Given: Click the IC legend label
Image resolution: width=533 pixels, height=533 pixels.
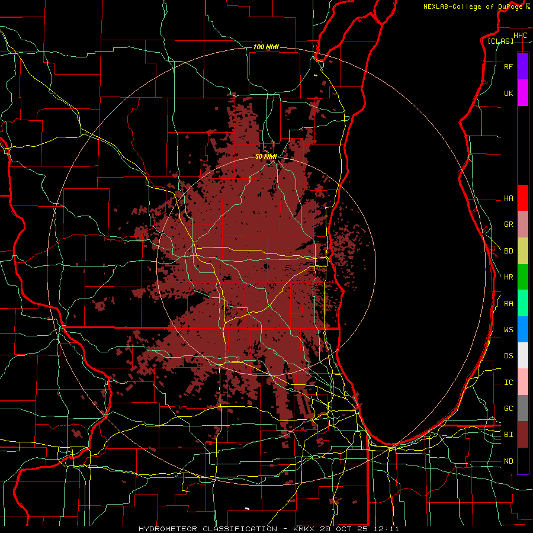Looking at the screenshot, I should [x=508, y=383].
